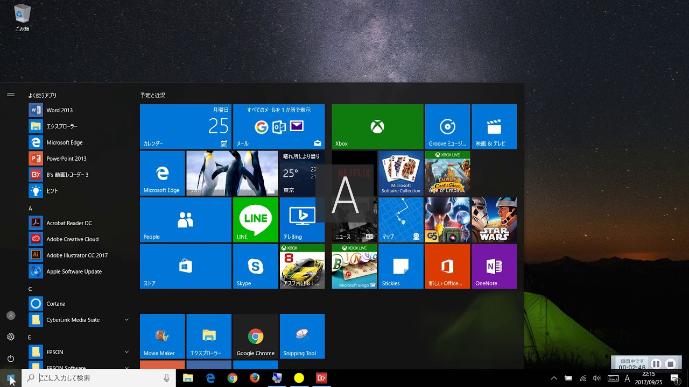Open the Maps tile
The image size is (689, 387).
[x=401, y=220]
